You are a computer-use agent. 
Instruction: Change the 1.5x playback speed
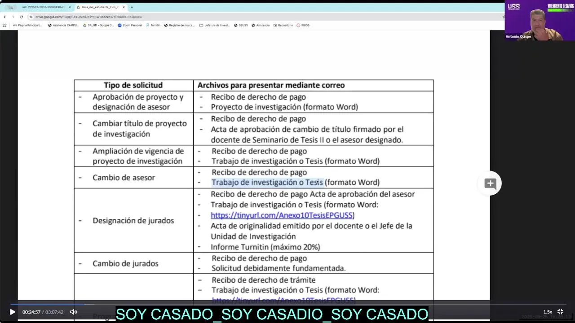pyautogui.click(x=548, y=312)
